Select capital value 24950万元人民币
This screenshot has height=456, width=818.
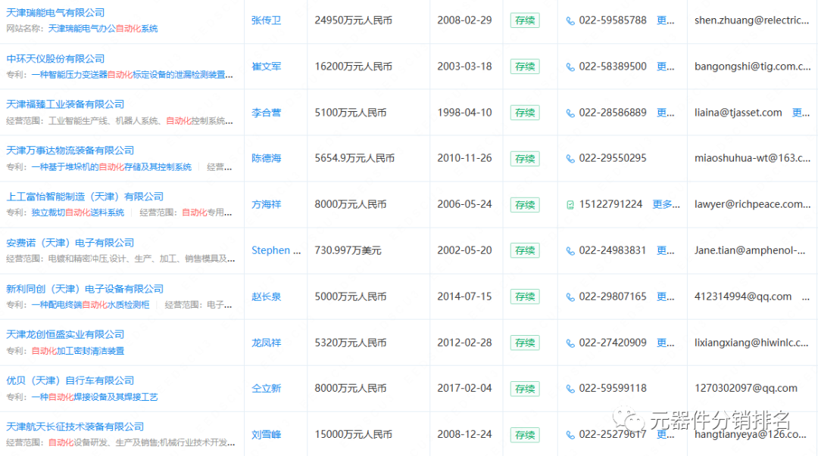353,20
